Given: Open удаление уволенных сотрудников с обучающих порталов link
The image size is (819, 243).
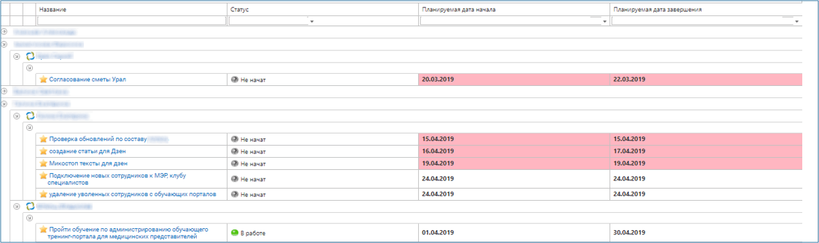Looking at the screenshot, I should pyautogui.click(x=132, y=194).
